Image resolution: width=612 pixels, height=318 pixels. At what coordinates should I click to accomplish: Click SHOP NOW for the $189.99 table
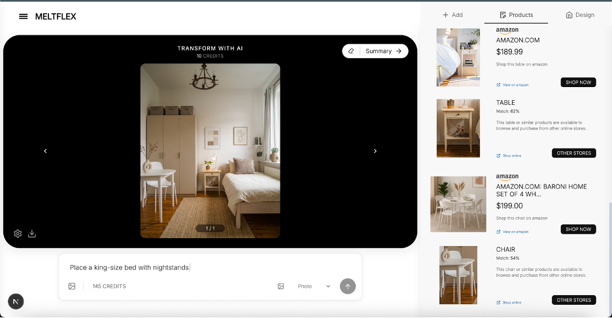pos(578,82)
